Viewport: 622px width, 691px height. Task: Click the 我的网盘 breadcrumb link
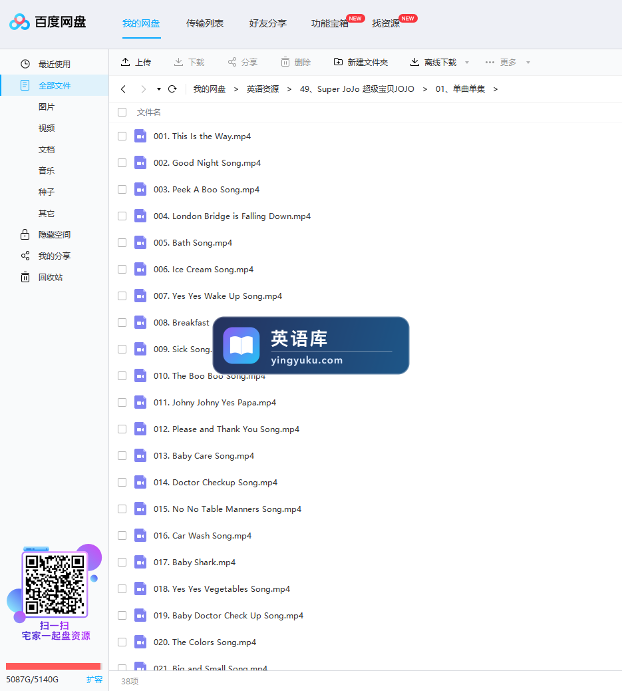[x=210, y=89]
